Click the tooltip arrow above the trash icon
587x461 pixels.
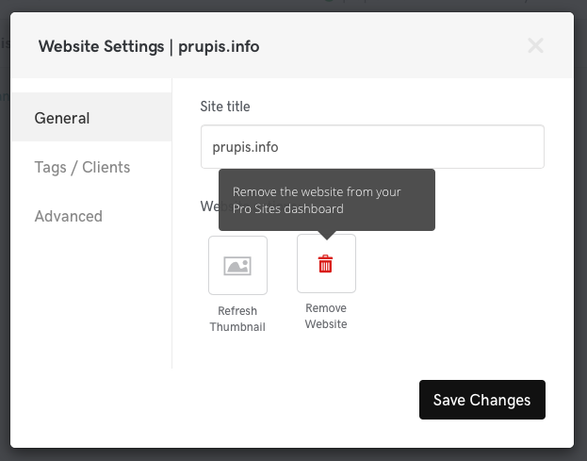click(326, 235)
